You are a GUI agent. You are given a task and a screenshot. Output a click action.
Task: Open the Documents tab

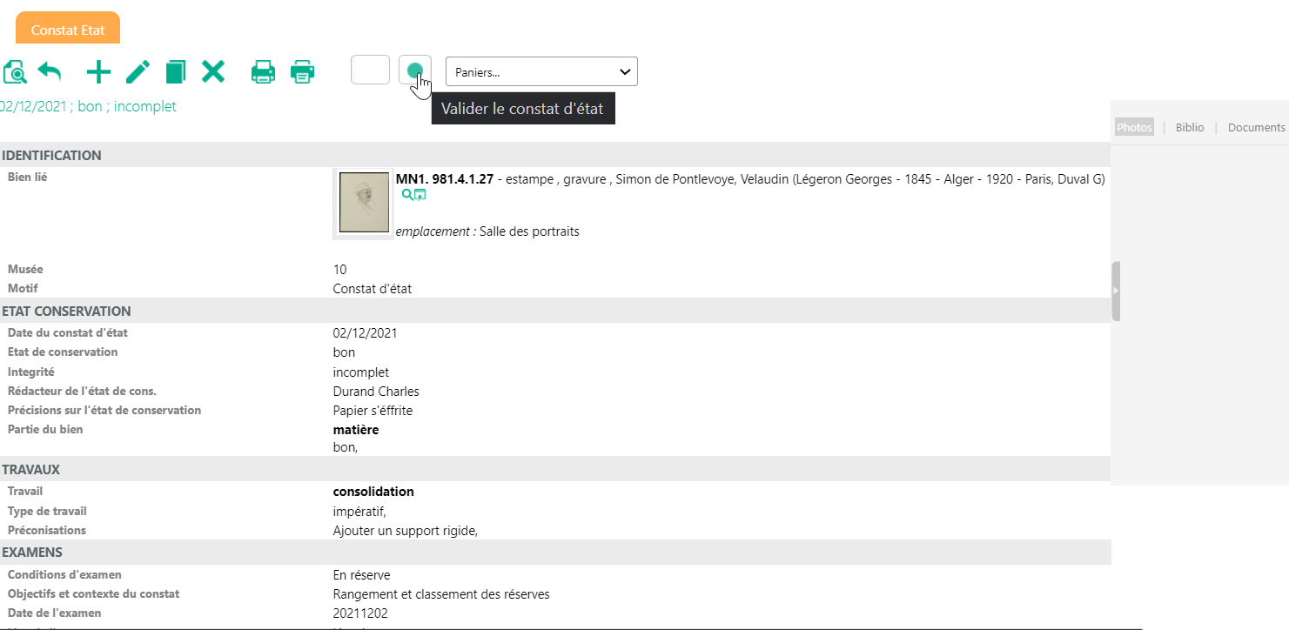coord(1256,127)
